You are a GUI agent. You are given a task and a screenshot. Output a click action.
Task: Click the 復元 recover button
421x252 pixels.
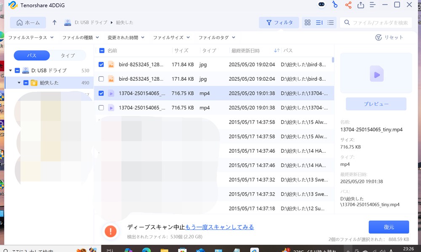tap(389, 227)
